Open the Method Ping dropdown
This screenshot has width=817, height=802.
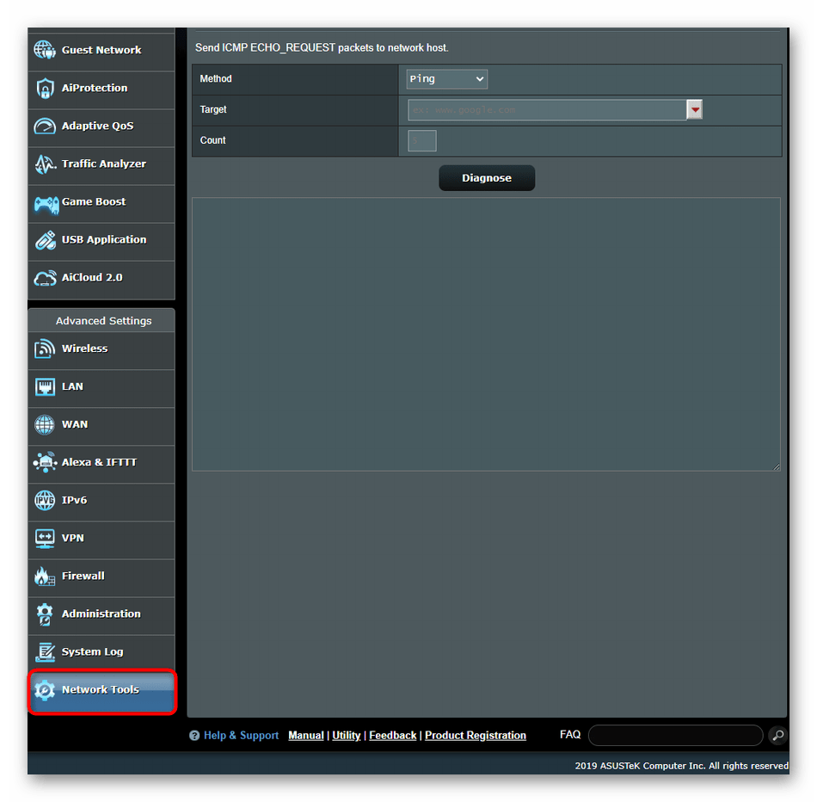coord(446,79)
